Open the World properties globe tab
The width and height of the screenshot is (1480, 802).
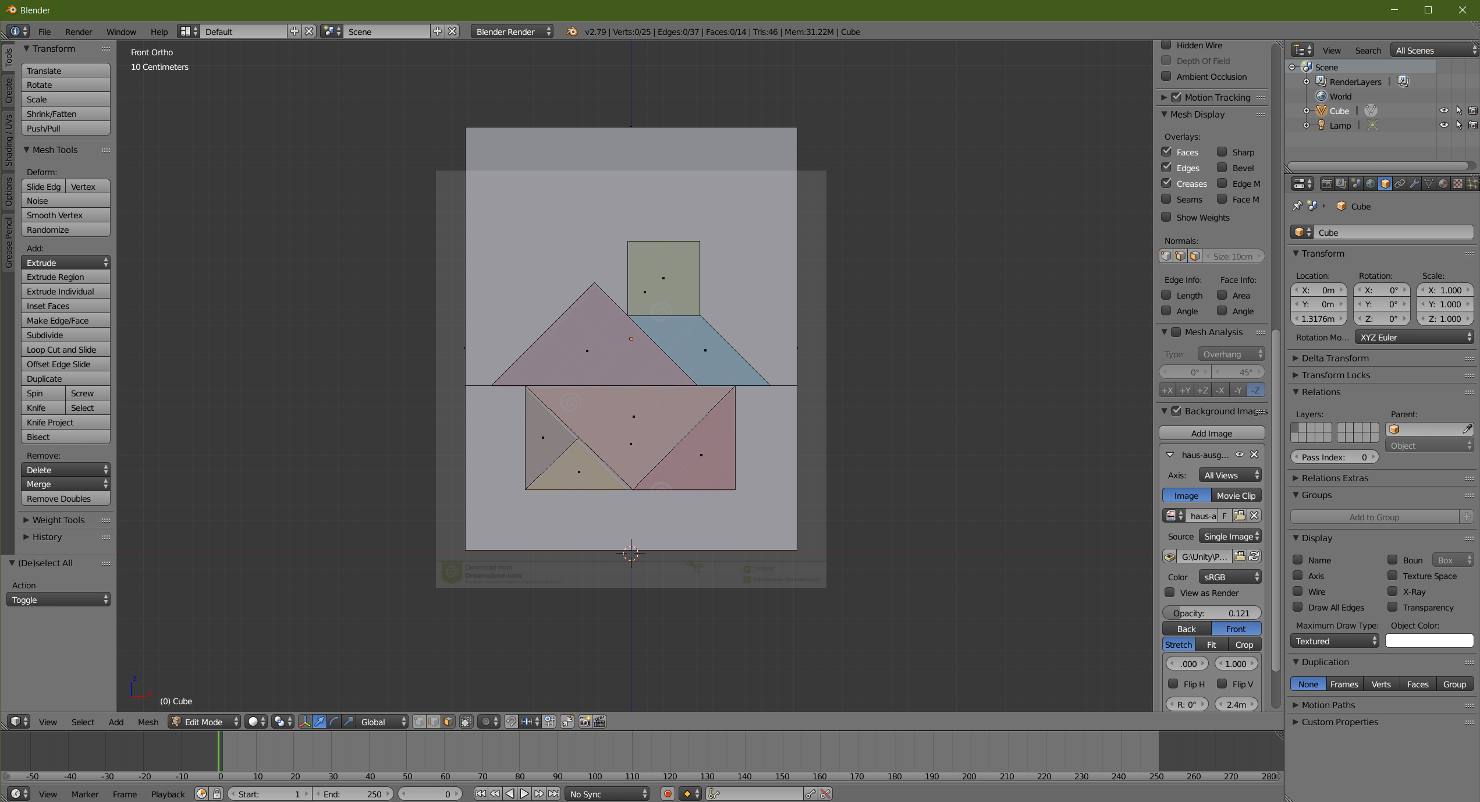click(1370, 184)
